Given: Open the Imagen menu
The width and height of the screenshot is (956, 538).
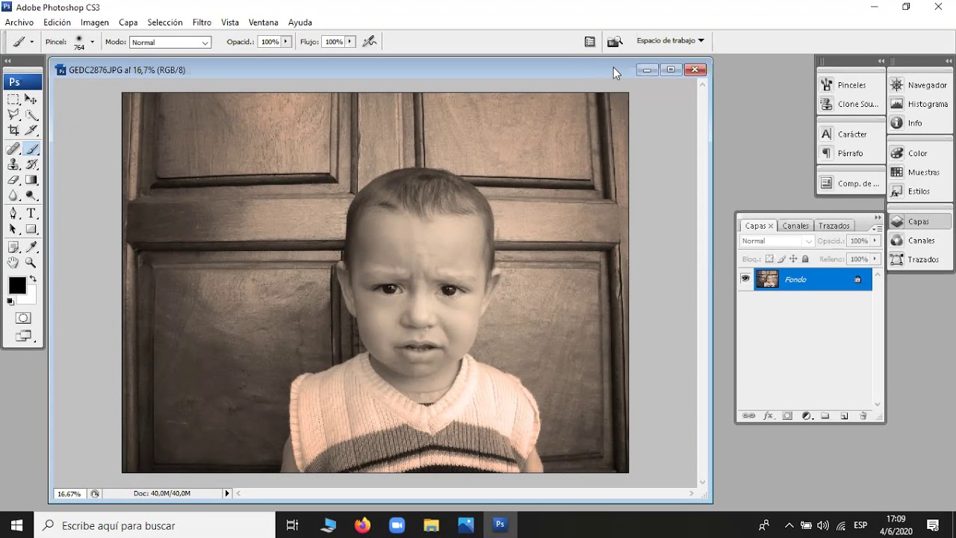Looking at the screenshot, I should coord(95,22).
